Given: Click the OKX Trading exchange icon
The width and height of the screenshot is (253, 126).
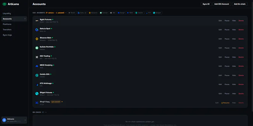Looking at the screenshot, I should click(37, 57).
